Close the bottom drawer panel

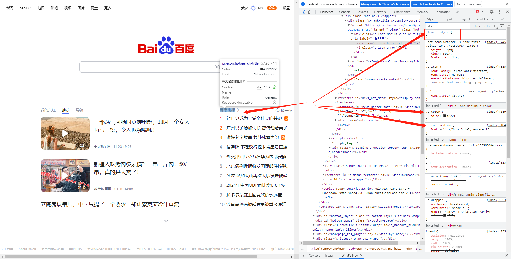(506, 255)
